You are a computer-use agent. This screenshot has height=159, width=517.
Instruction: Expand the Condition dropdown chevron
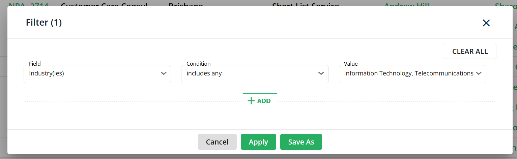click(x=321, y=73)
